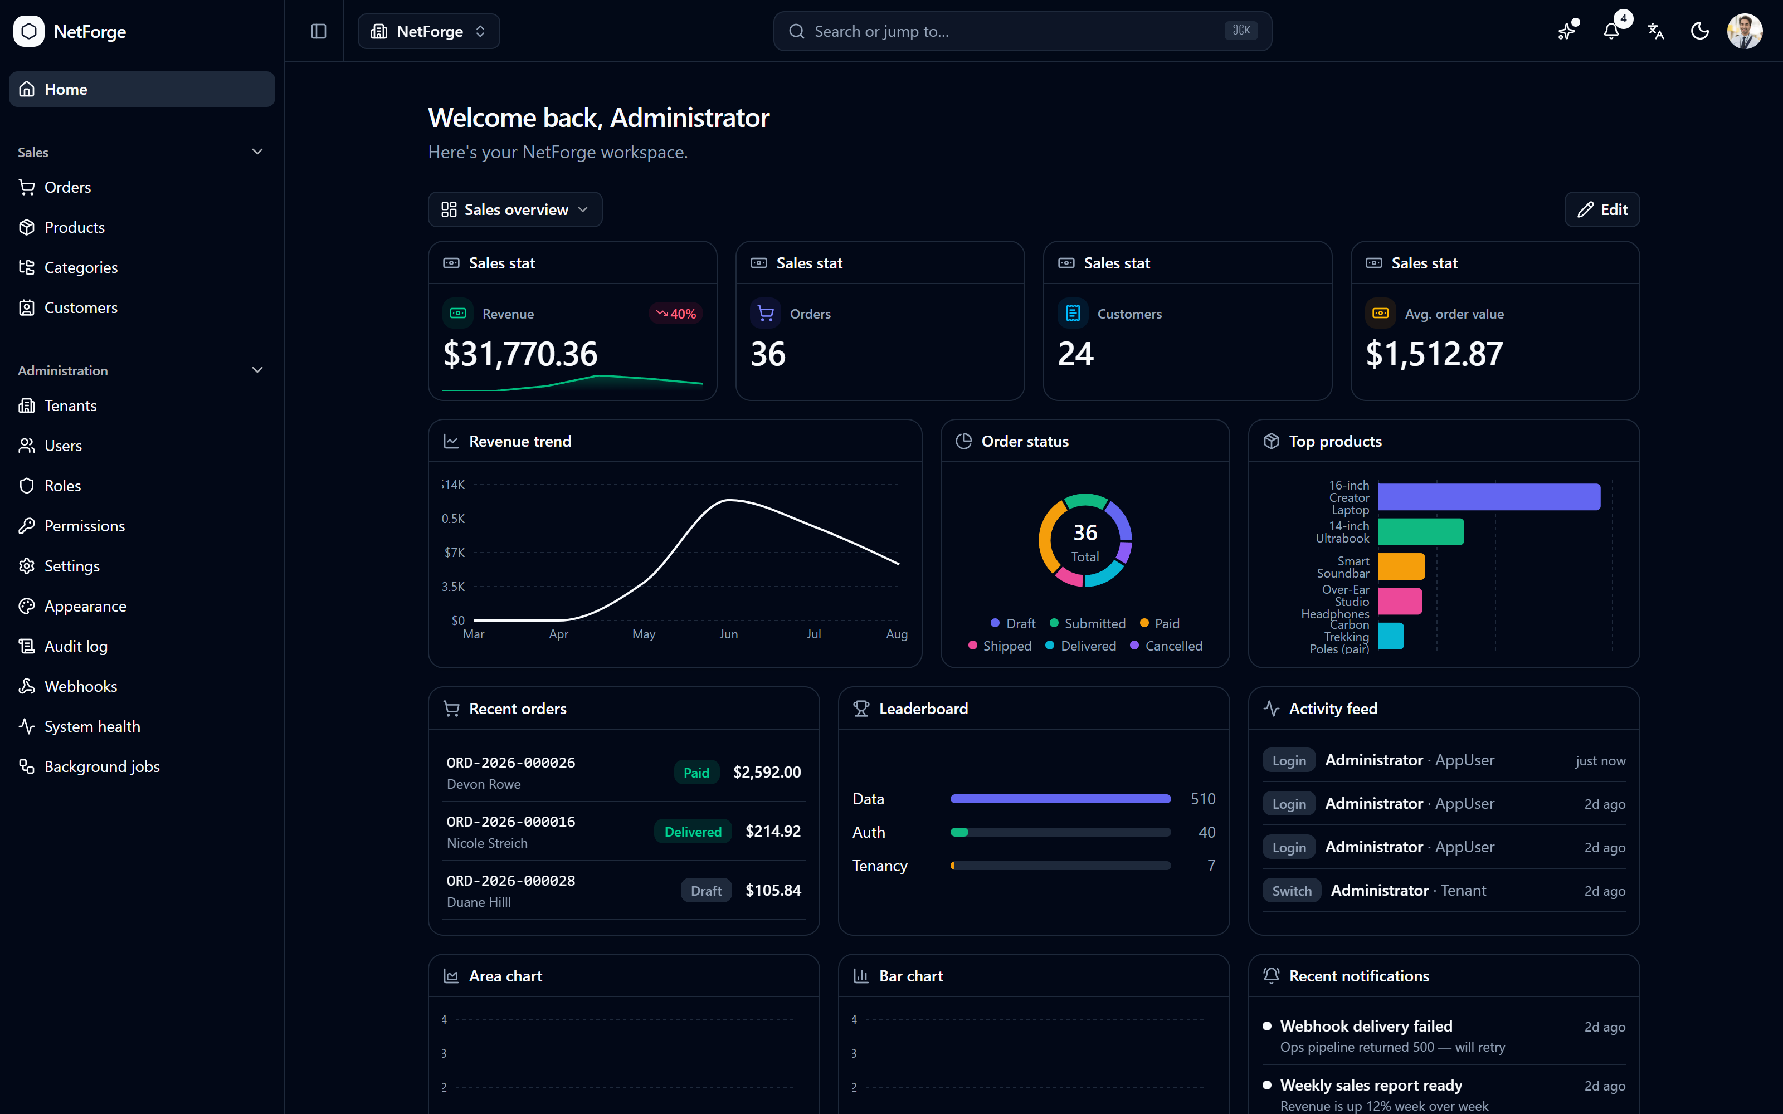Click the 14-inch Ultrabook green bar

click(x=1420, y=531)
